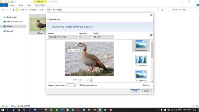Open the File tab in Explorer
The width and height of the screenshot is (199, 112).
(x=4, y=5)
